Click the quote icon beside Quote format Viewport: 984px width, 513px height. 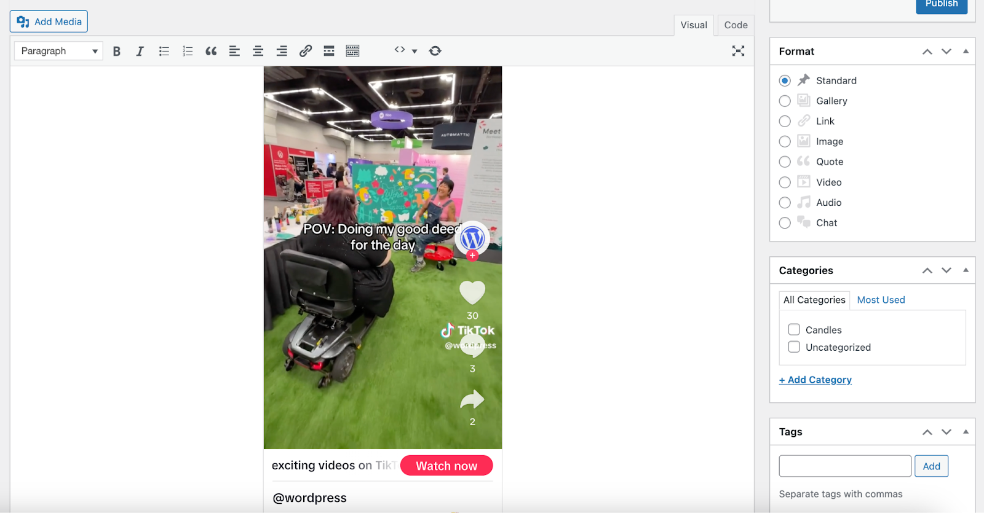[x=804, y=161]
